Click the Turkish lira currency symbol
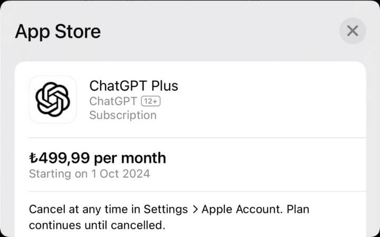This screenshot has width=380, height=237. tap(33, 158)
